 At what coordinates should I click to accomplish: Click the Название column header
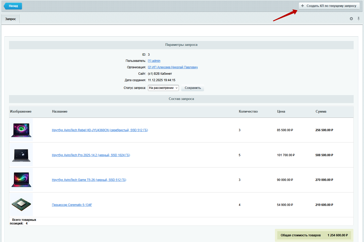click(60, 112)
